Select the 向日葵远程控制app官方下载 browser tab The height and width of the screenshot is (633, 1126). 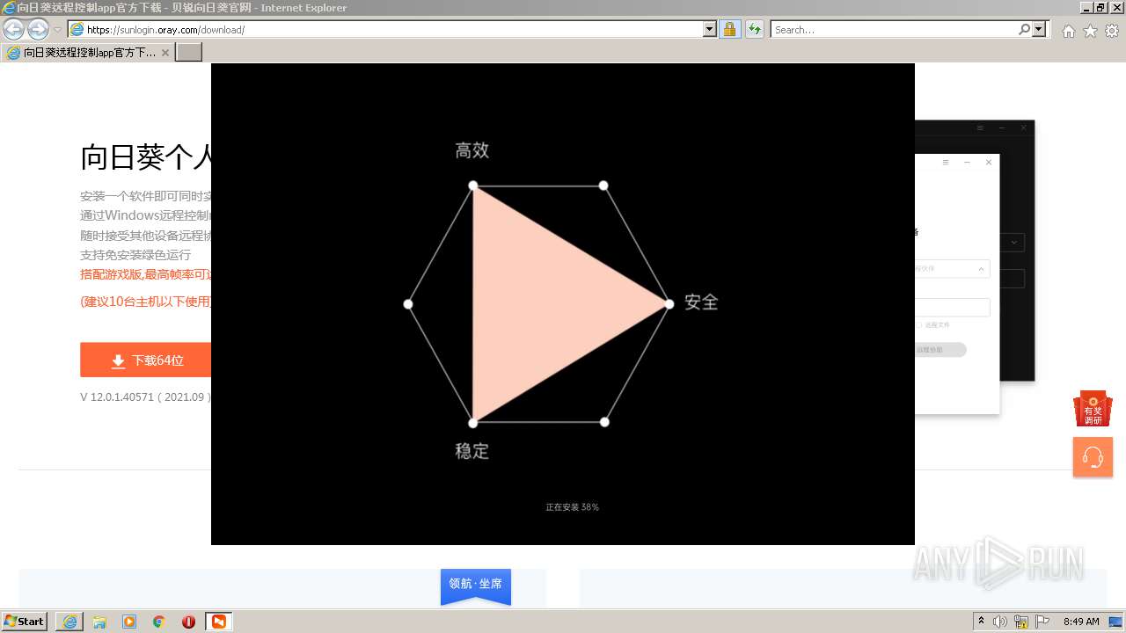(87, 53)
